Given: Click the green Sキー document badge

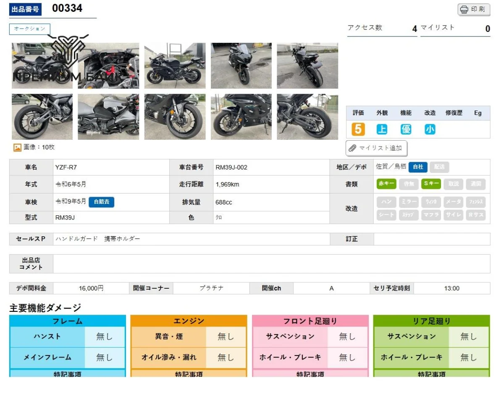Looking at the screenshot, I should [431, 184].
